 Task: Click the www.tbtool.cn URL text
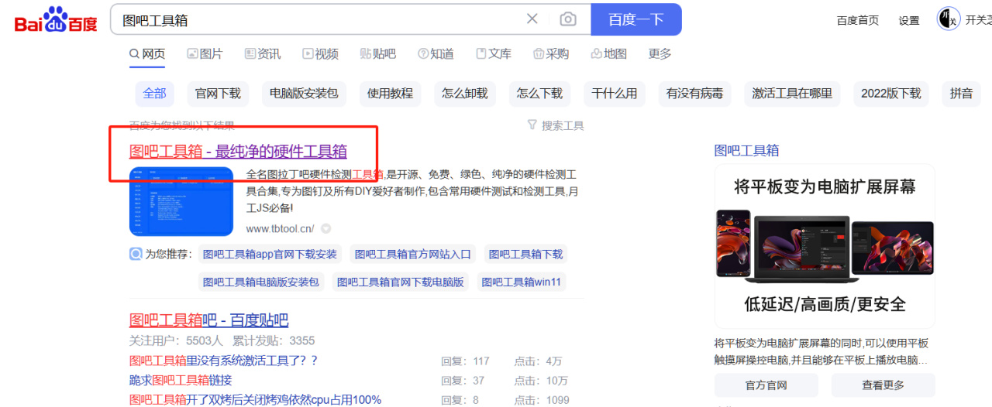(x=280, y=228)
